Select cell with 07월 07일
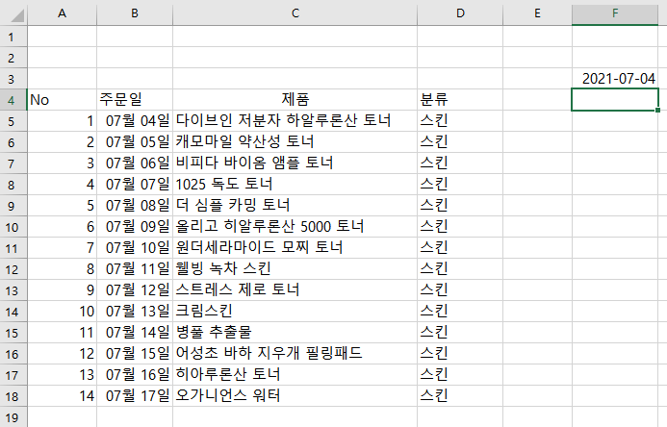The width and height of the screenshot is (667, 427). tap(135, 185)
